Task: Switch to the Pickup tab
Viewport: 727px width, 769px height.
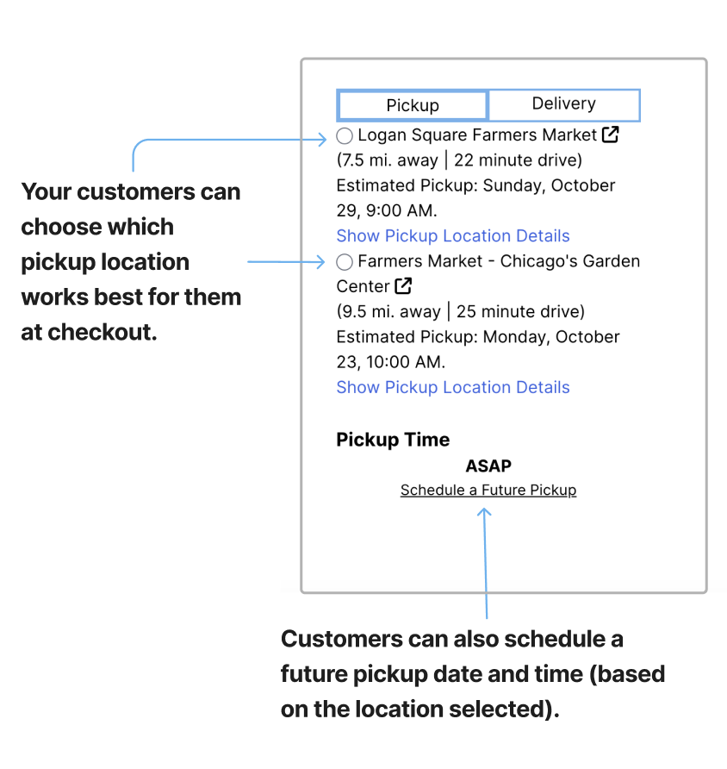Action: click(x=413, y=105)
